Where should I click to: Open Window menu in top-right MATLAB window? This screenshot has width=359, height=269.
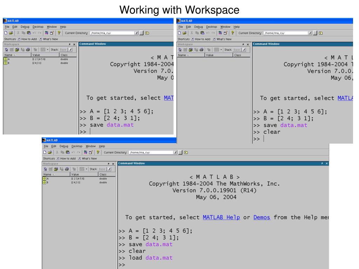[225, 27]
